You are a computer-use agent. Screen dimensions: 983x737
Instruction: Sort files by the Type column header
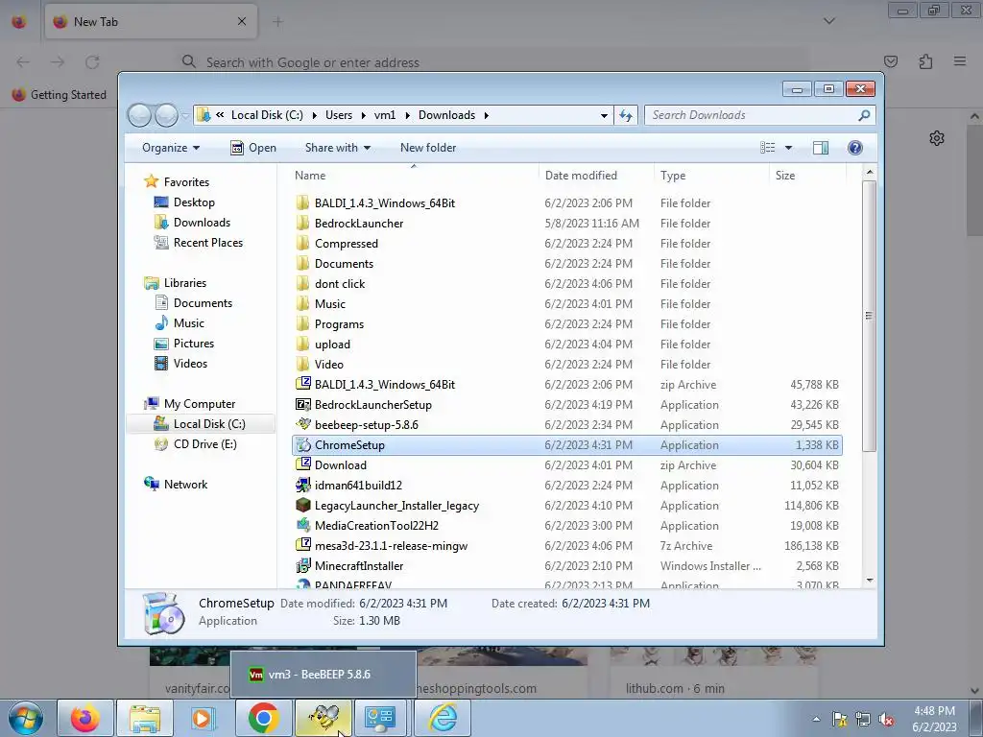711,176
